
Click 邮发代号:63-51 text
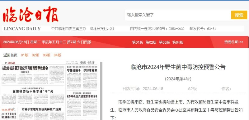tap(203, 29)
